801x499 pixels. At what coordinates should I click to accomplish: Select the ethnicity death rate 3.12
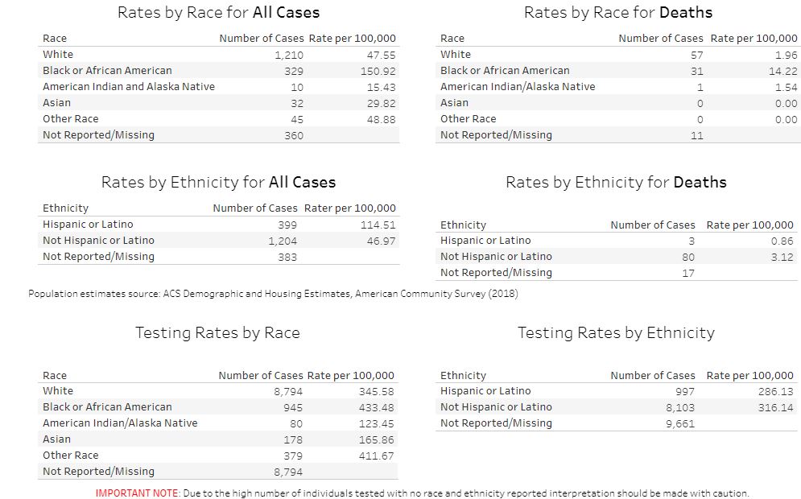click(x=782, y=257)
